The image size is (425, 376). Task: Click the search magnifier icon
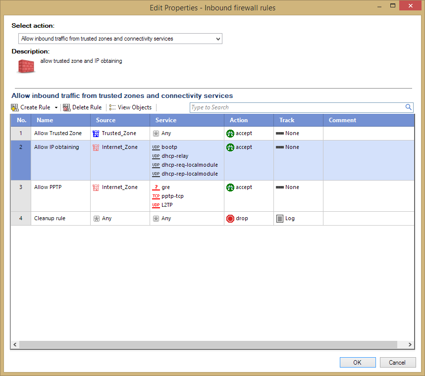[x=408, y=107]
